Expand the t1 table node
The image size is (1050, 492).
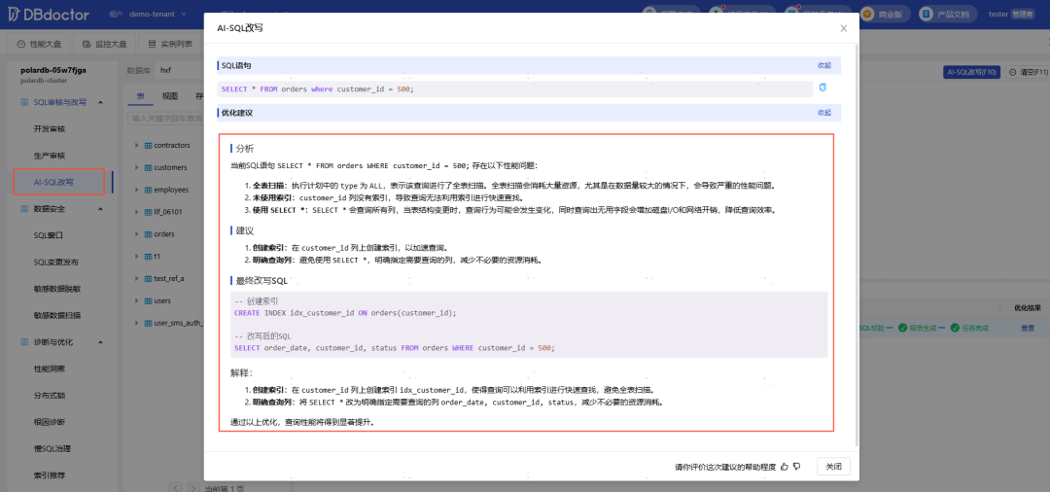tap(137, 257)
